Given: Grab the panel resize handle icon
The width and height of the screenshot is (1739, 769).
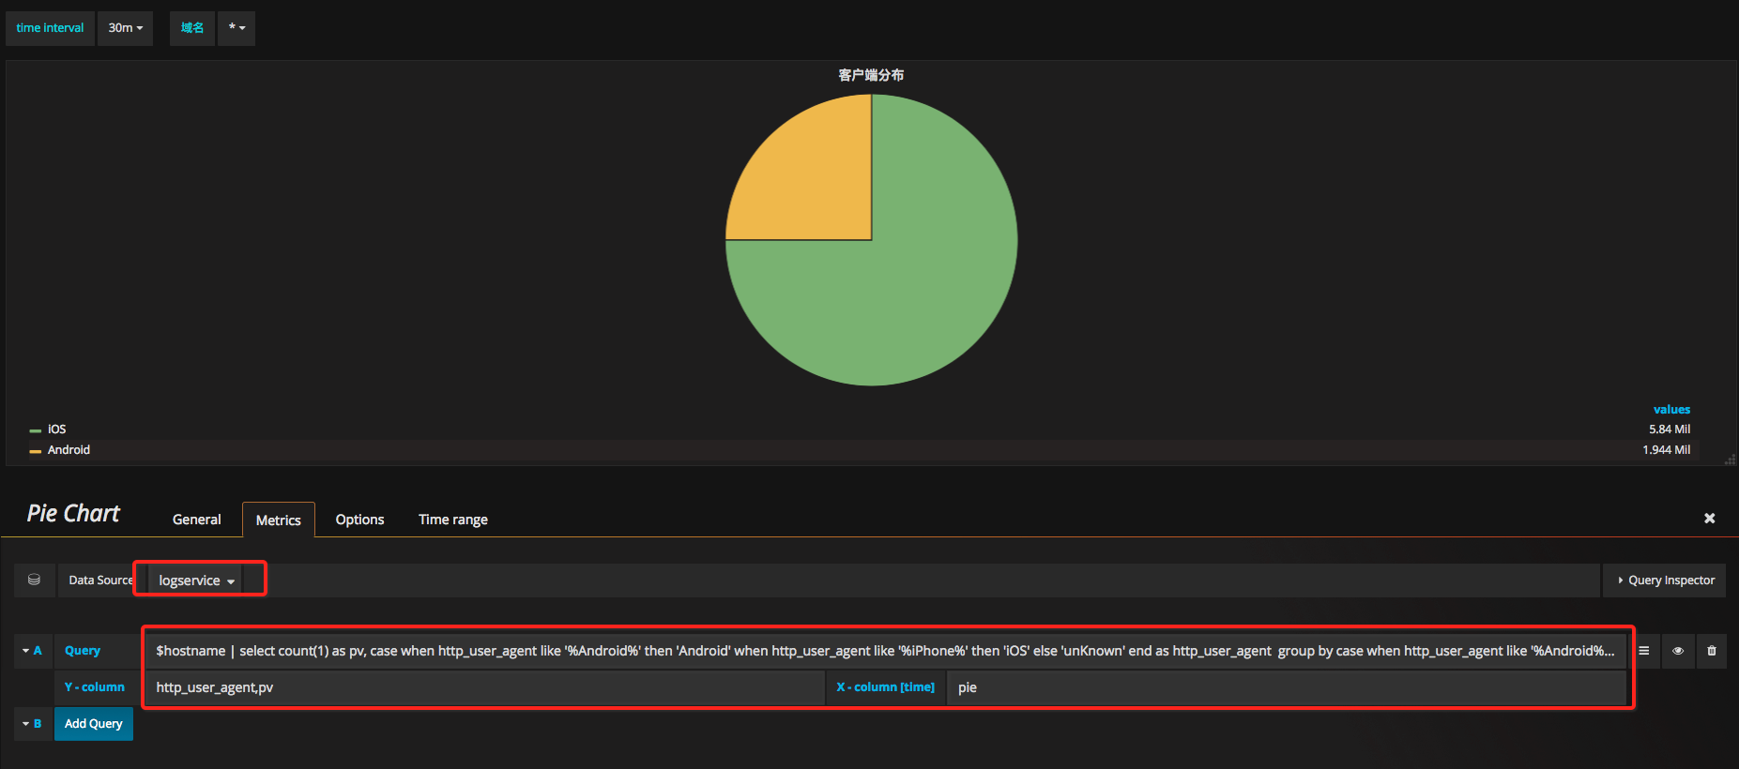Looking at the screenshot, I should point(1730,459).
